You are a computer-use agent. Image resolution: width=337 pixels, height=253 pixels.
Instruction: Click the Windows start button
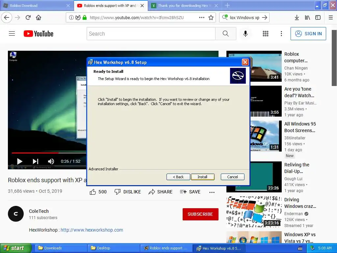pos(15,248)
